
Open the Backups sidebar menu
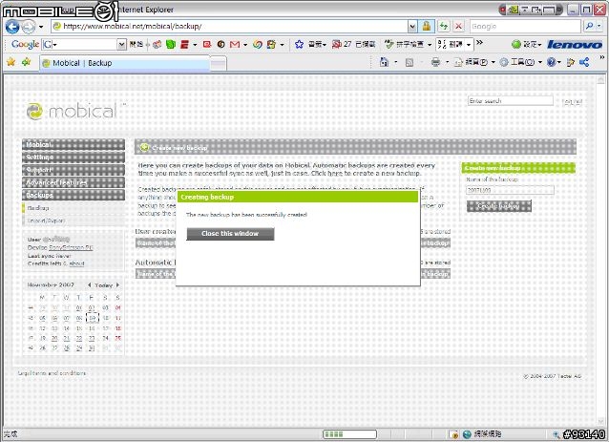pos(73,195)
